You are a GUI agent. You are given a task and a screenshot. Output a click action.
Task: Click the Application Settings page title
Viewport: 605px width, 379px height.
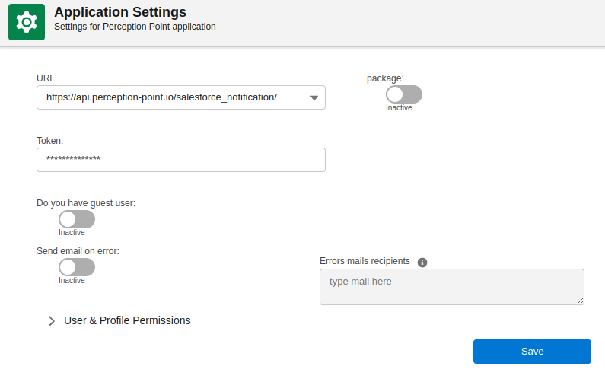120,11
